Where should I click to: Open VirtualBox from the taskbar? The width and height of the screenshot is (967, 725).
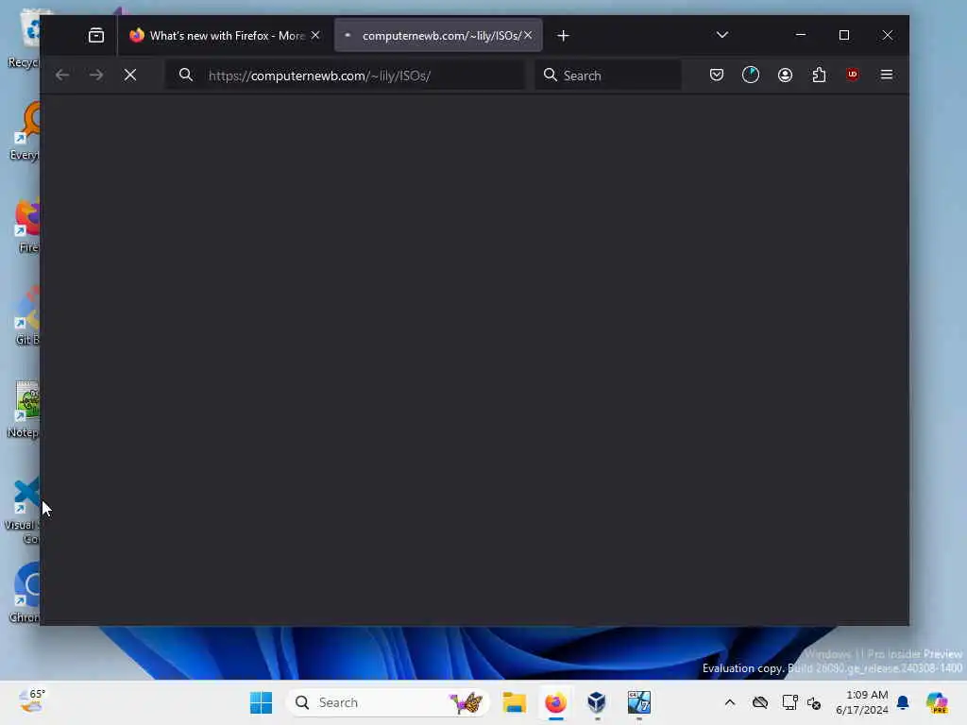[x=597, y=702]
